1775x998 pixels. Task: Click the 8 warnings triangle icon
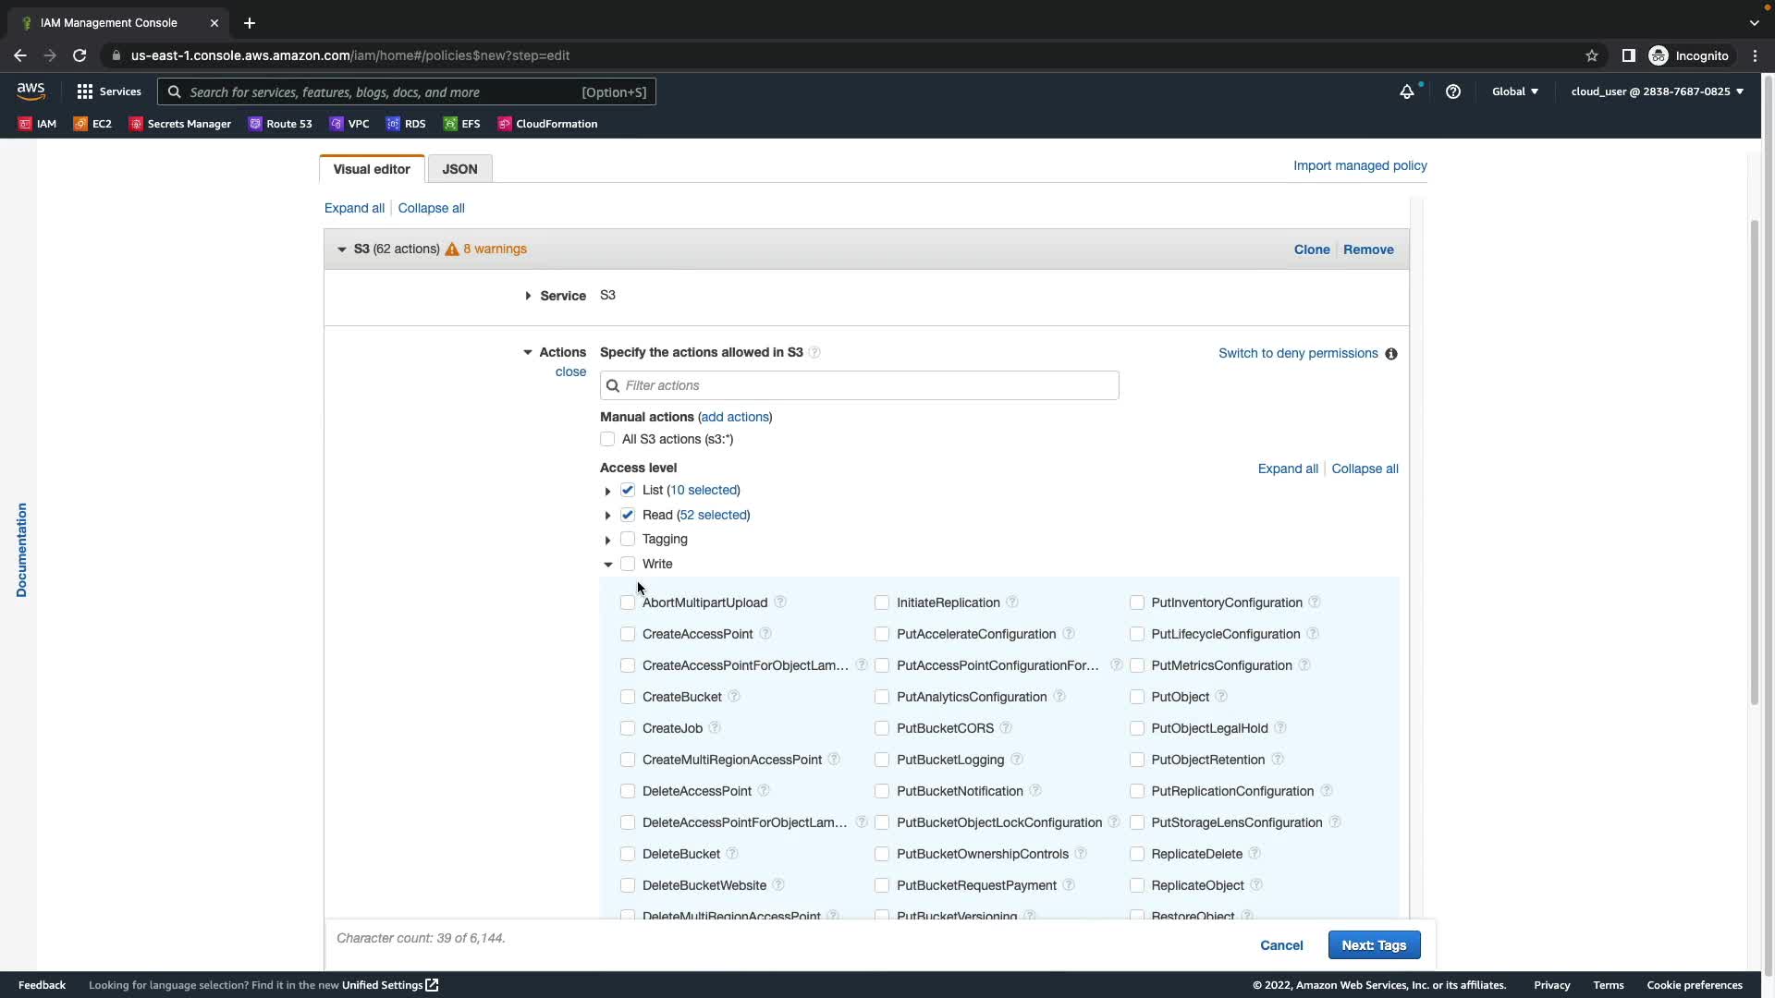point(452,249)
